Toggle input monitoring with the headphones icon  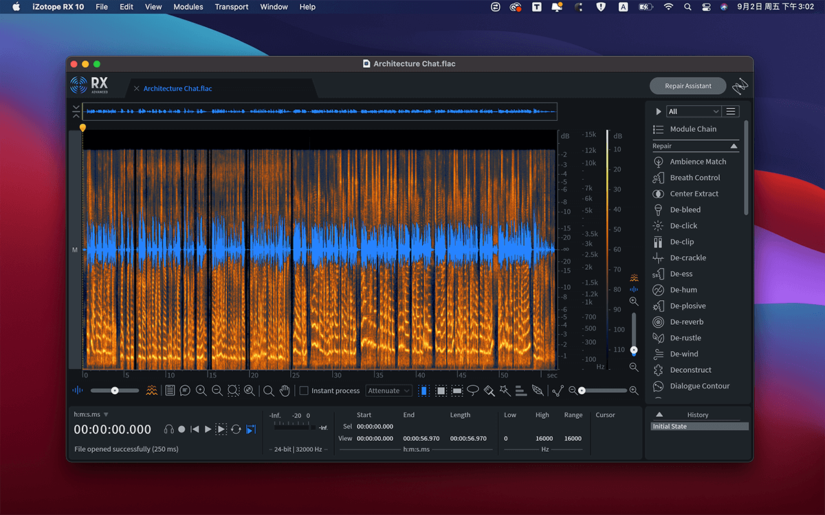(x=168, y=429)
